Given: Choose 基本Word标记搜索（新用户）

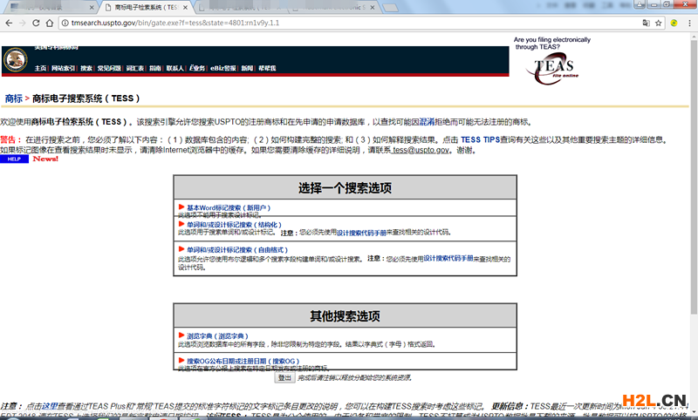Looking at the screenshot, I should click(x=229, y=207).
